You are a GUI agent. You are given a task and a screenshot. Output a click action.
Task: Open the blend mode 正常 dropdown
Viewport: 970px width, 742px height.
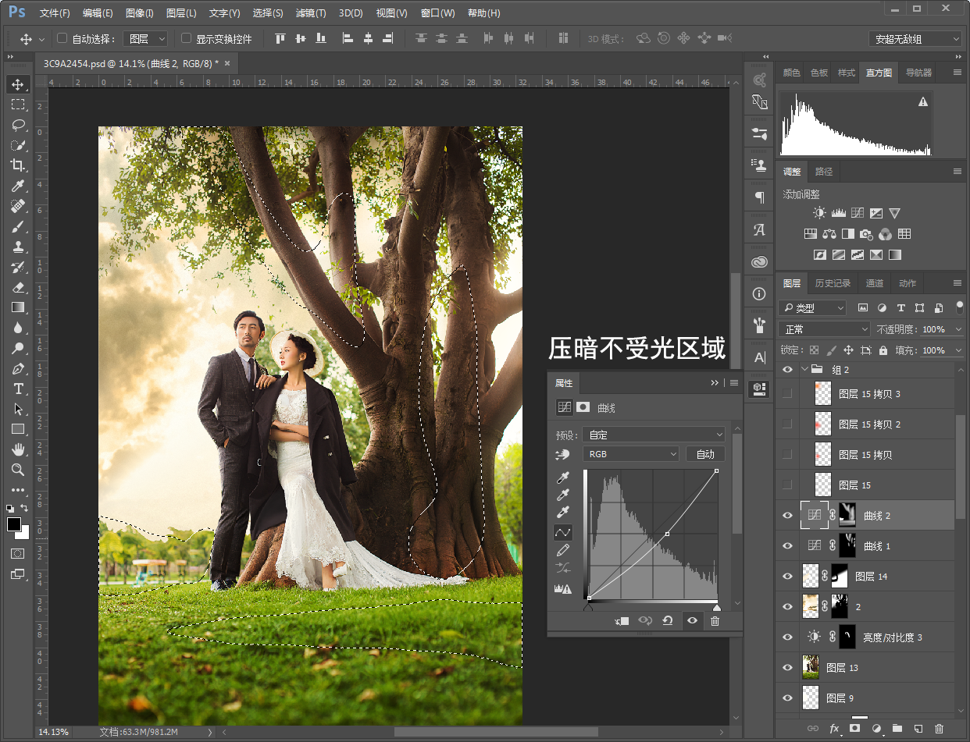click(x=824, y=329)
